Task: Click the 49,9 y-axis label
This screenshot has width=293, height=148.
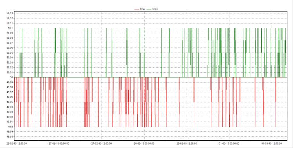Action: pos(10,127)
